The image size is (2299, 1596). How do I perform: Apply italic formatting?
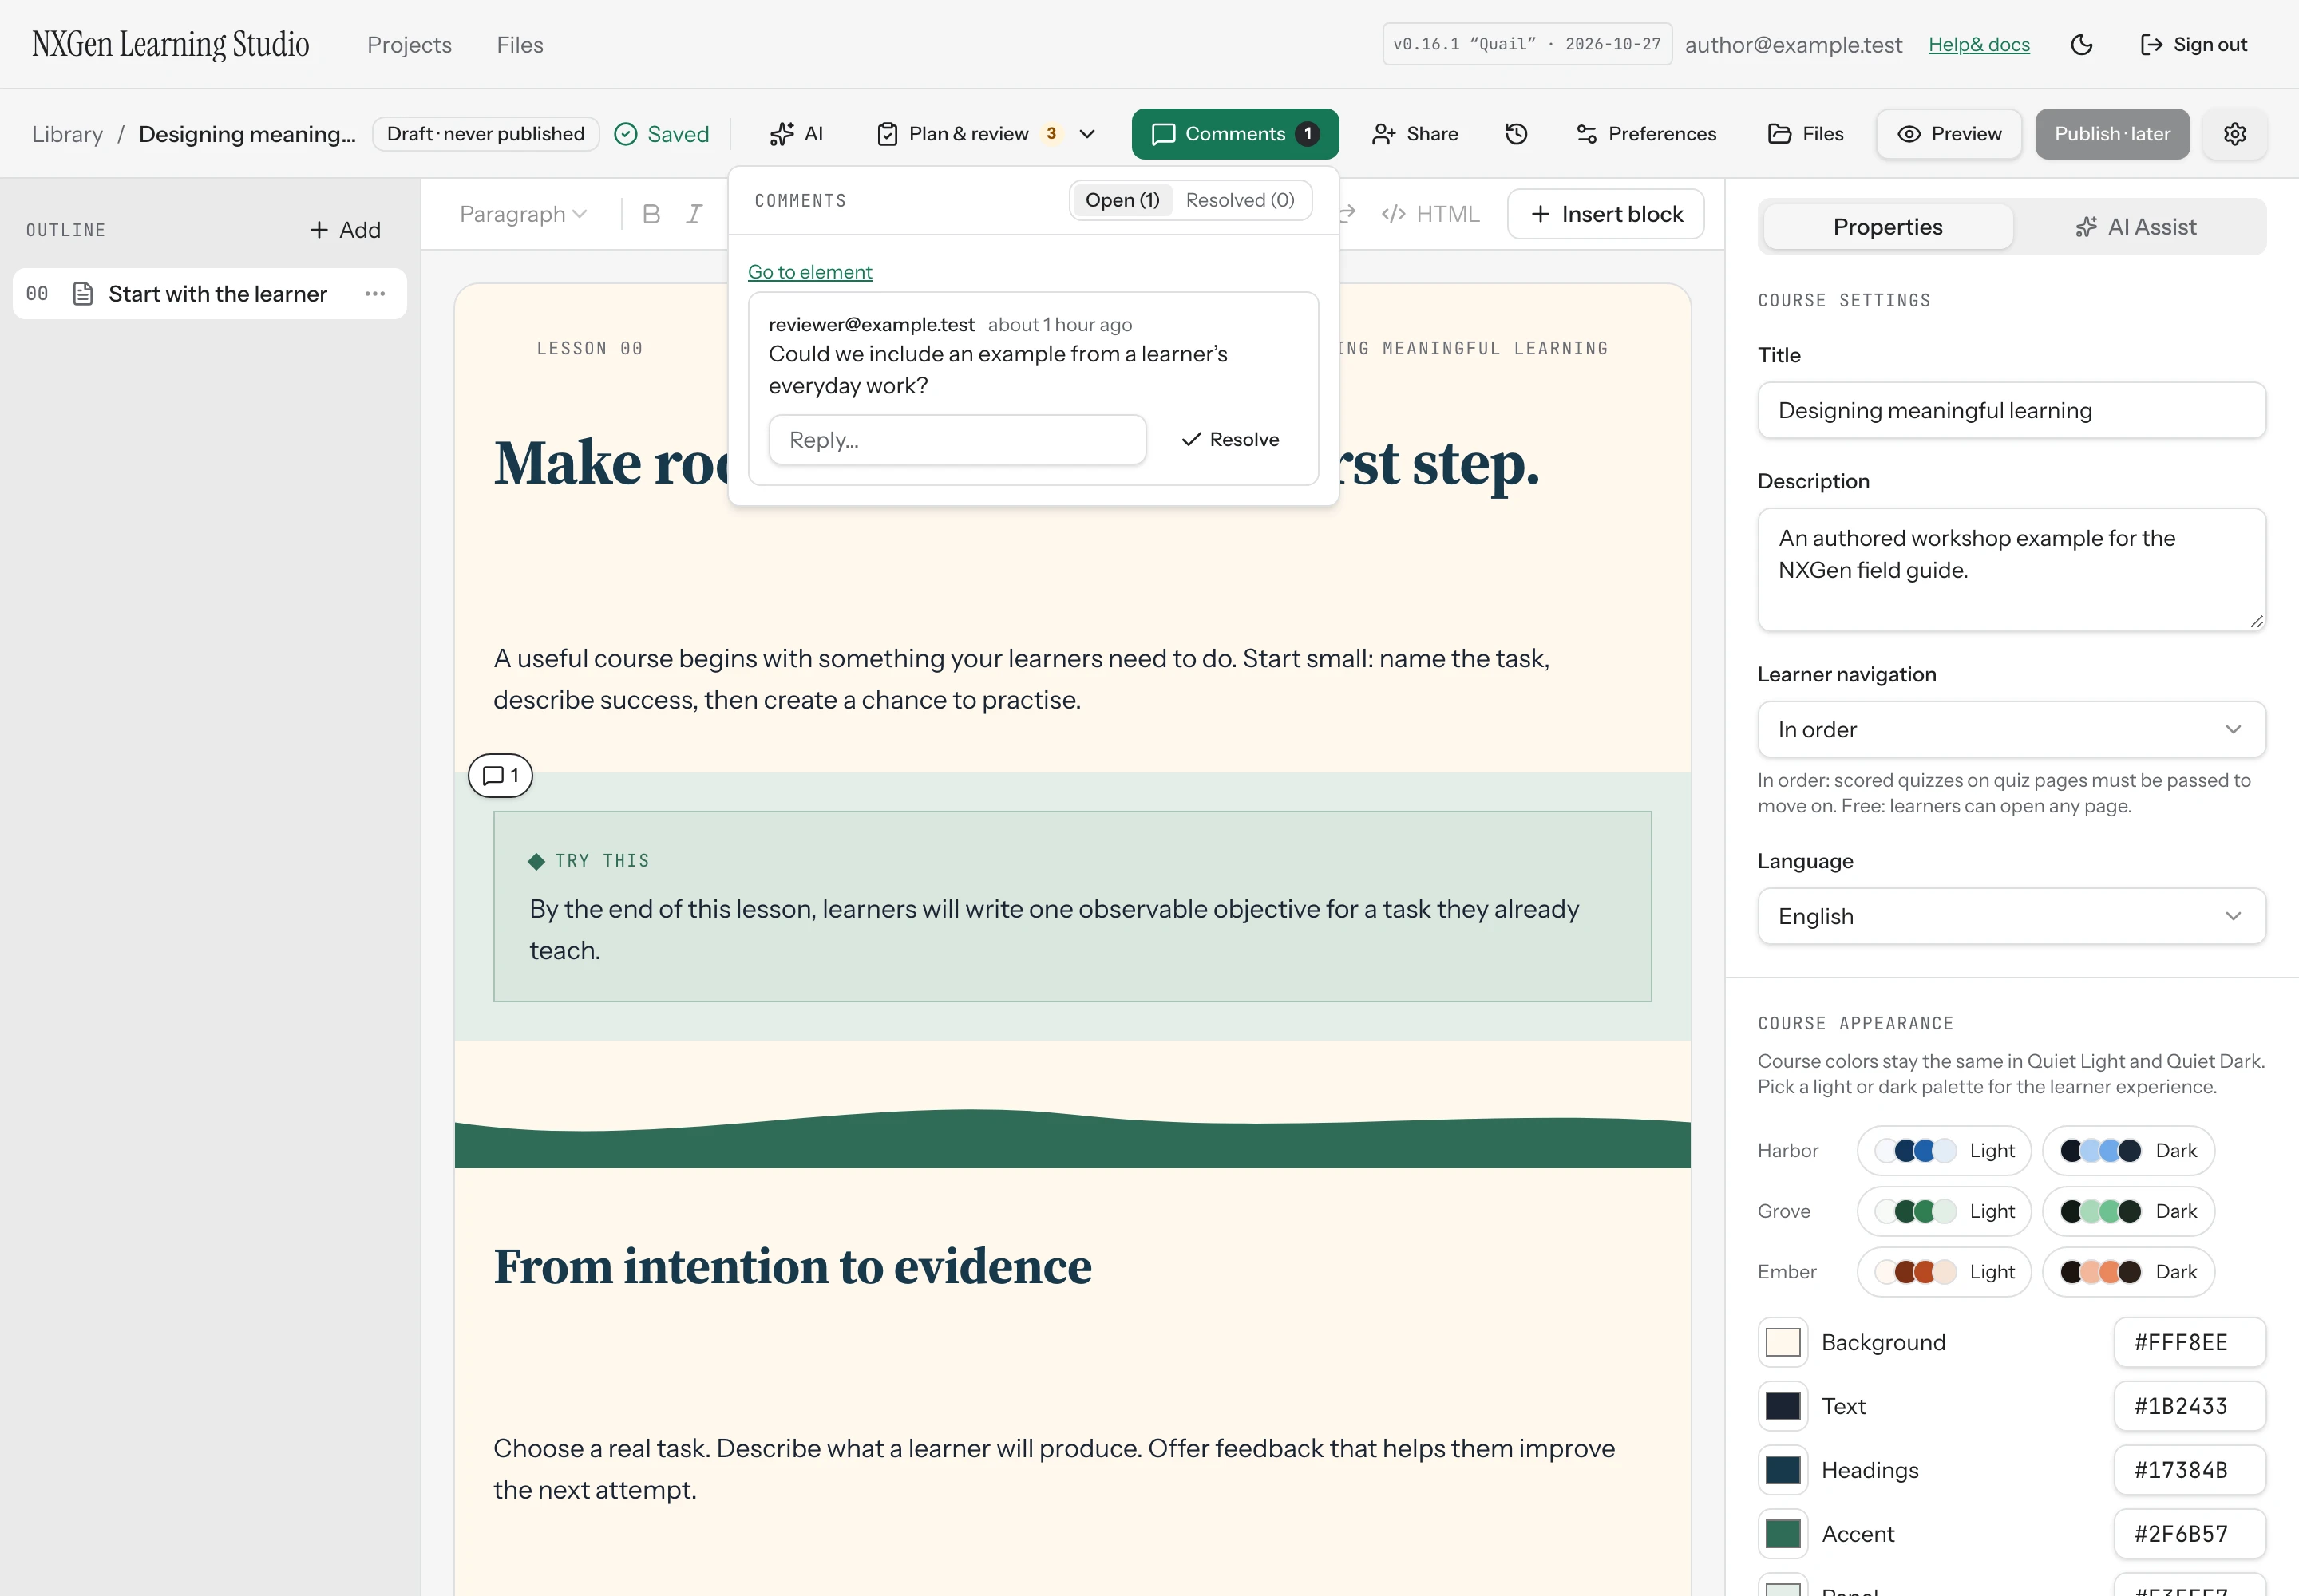(694, 214)
